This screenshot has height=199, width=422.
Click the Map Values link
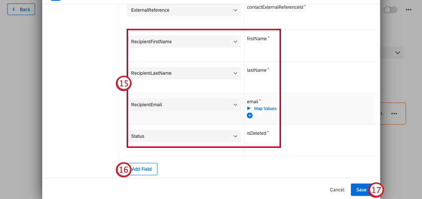click(265, 108)
